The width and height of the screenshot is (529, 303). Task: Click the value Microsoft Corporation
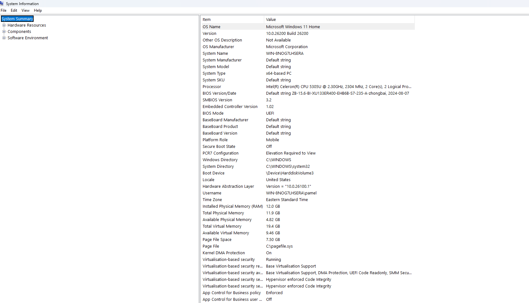[287, 47]
